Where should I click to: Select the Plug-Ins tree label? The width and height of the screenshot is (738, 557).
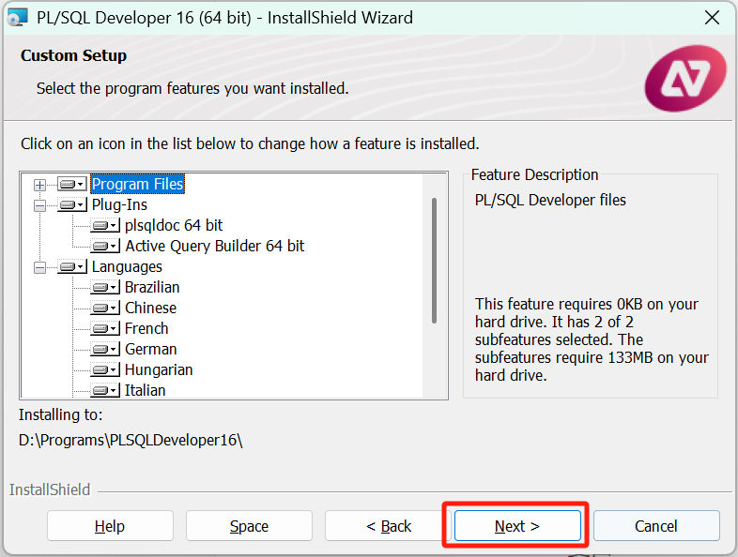pyautogui.click(x=119, y=205)
